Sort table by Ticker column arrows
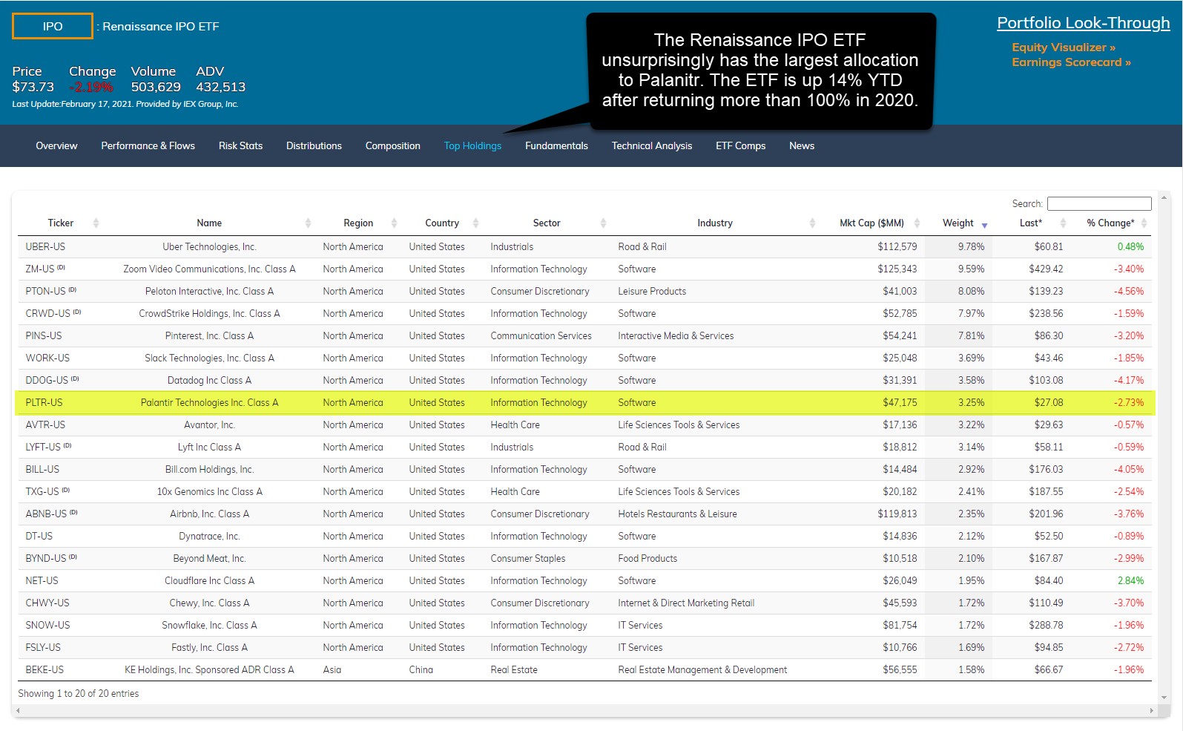Image resolution: width=1183 pixels, height=731 pixels. click(96, 223)
